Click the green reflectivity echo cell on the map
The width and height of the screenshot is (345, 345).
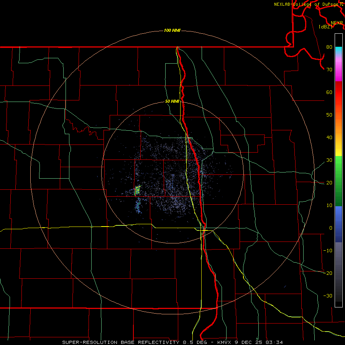pyautogui.click(x=137, y=191)
